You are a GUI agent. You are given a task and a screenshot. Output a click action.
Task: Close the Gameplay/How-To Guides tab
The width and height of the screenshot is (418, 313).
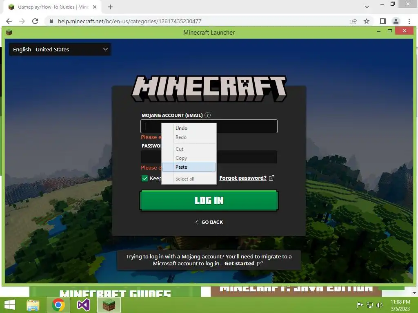(95, 7)
